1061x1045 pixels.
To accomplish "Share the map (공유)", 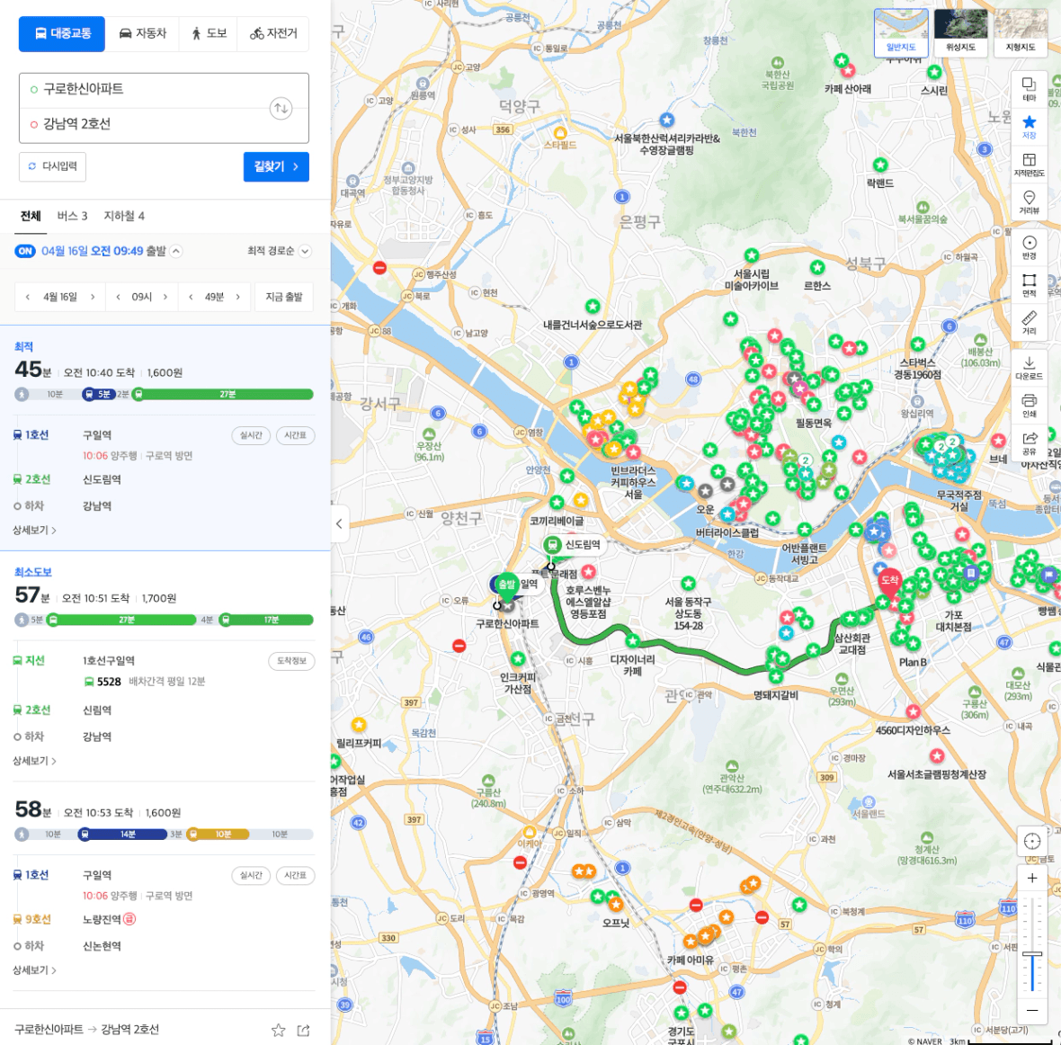I will [1030, 442].
